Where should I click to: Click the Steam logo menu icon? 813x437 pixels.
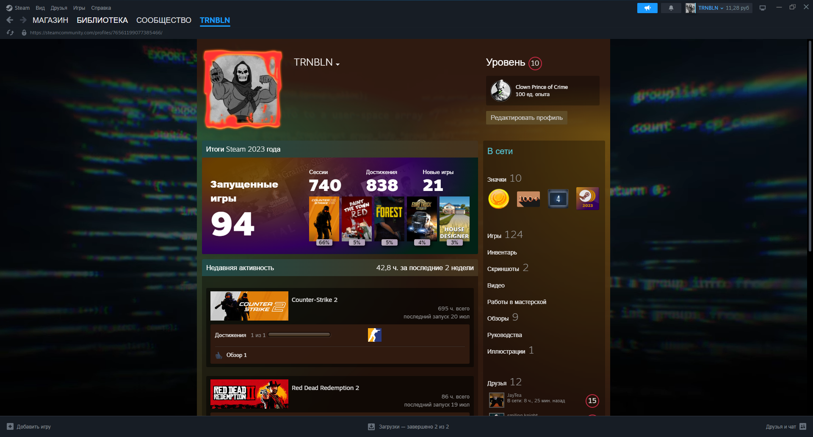(x=9, y=8)
